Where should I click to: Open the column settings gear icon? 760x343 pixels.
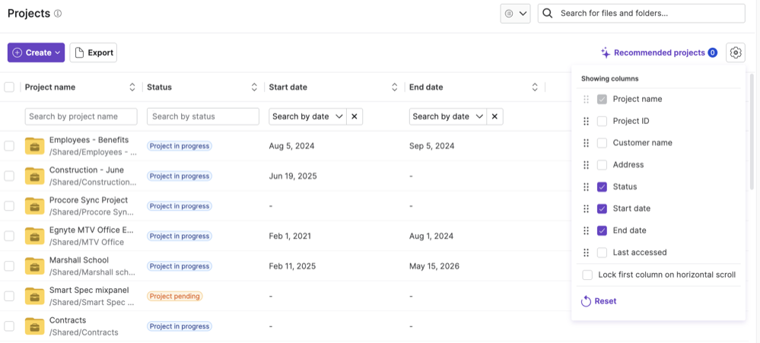pyautogui.click(x=736, y=52)
